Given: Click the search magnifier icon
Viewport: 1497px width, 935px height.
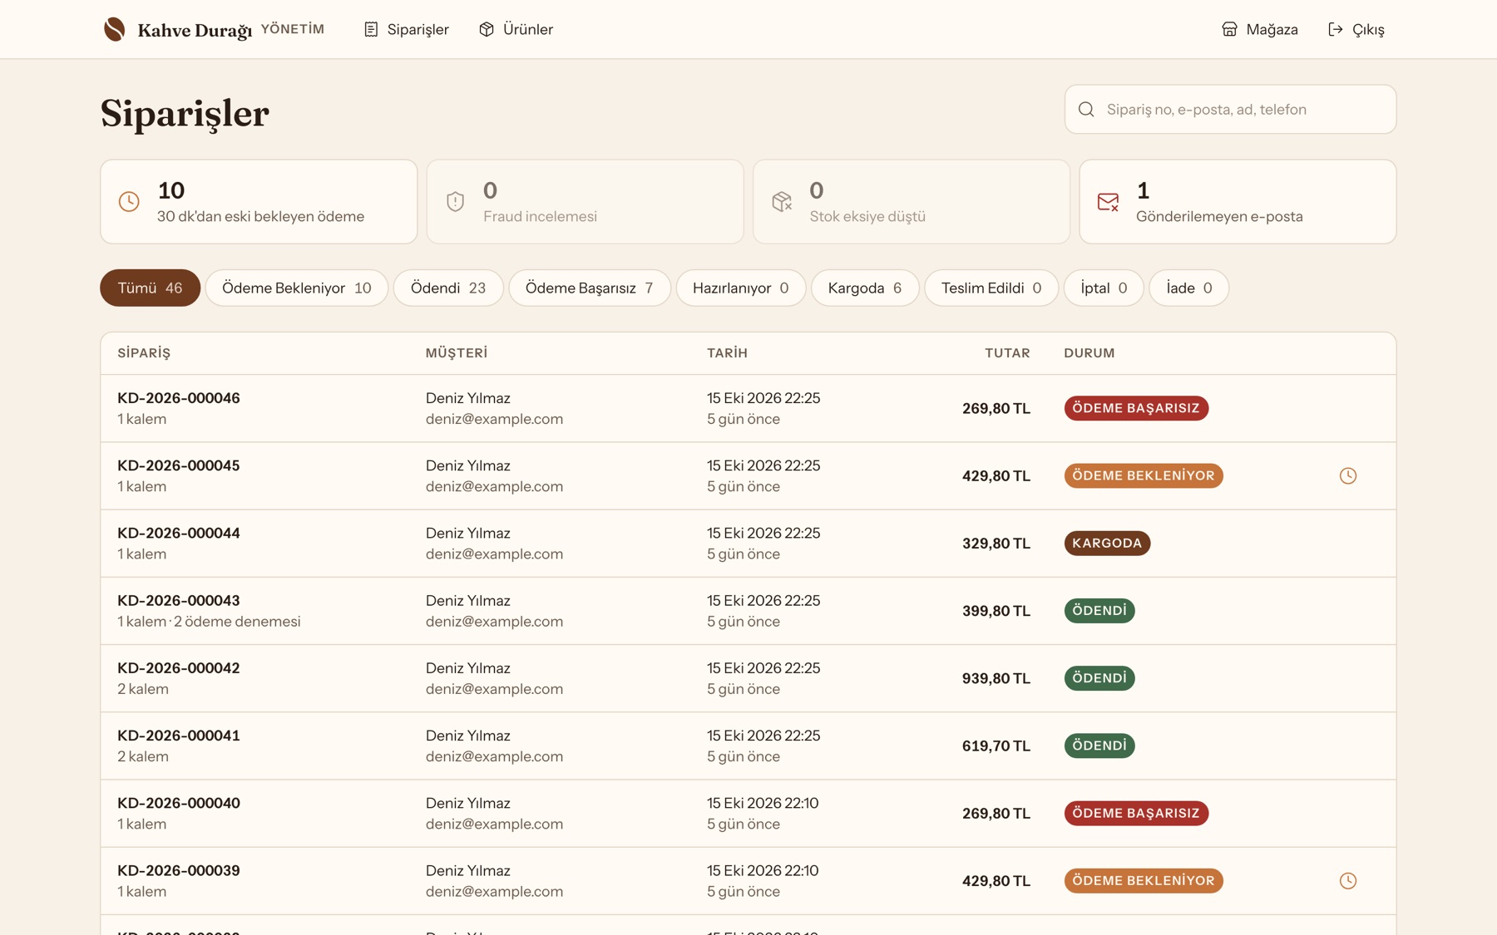Looking at the screenshot, I should tap(1086, 109).
